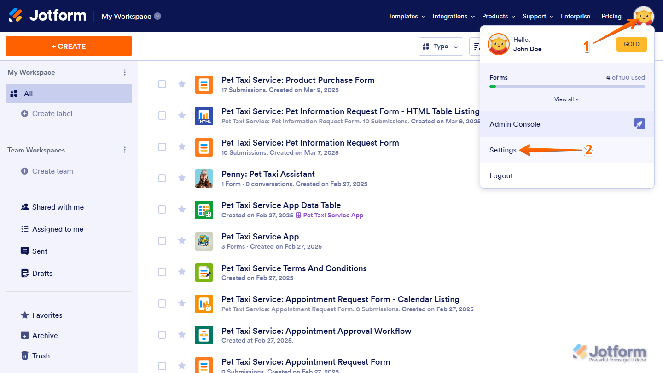Click the Pet Taxi Service App logo thumbnail

204,241
